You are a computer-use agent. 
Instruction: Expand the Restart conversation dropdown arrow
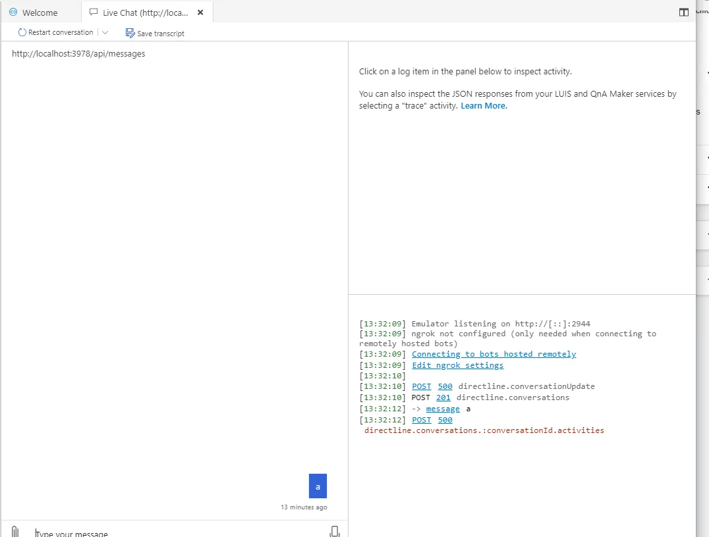point(105,32)
